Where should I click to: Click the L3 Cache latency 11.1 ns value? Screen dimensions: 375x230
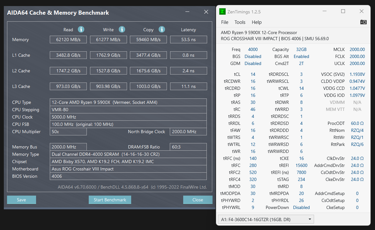pyautogui.click(x=188, y=86)
